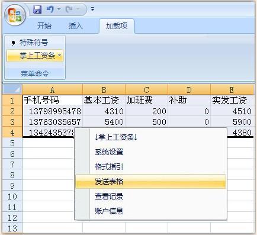Select column A header
Screen dimensions: 257x235
click(x=53, y=90)
